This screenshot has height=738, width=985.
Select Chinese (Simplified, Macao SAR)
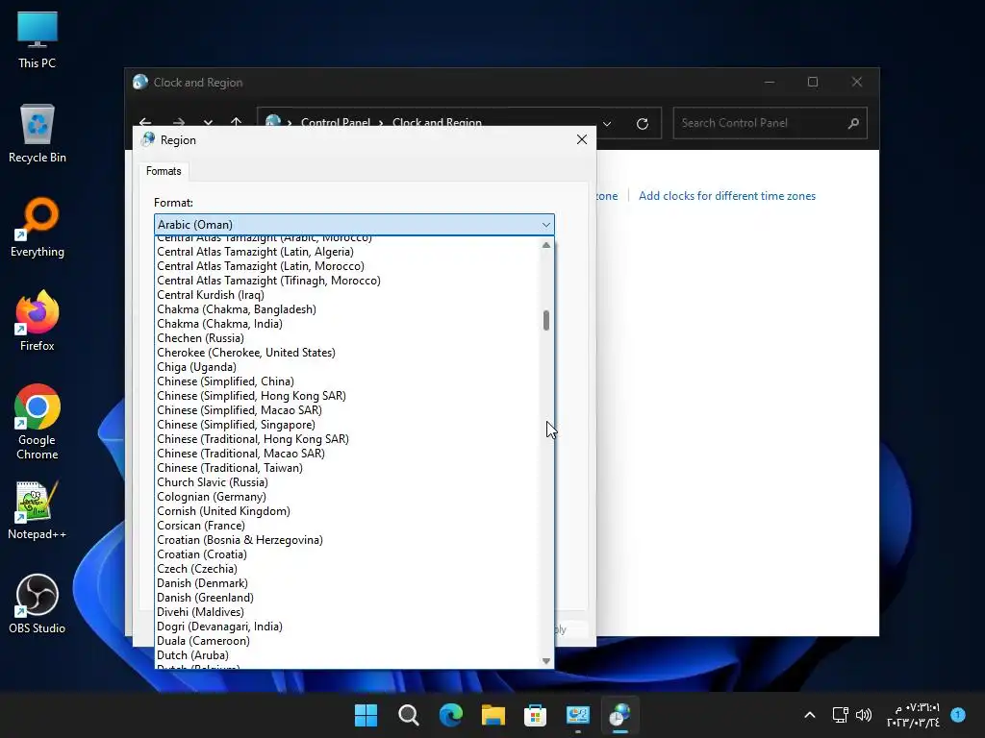(x=347, y=410)
